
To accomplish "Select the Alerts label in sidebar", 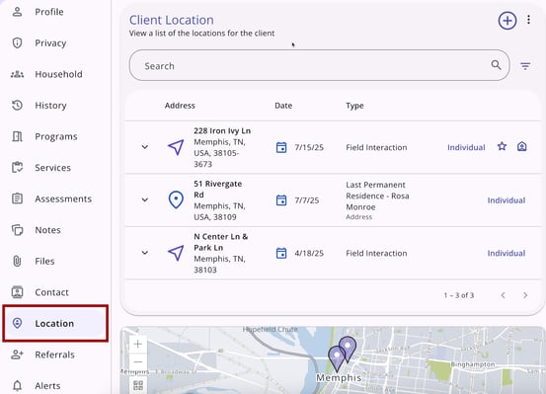I will (x=47, y=386).
